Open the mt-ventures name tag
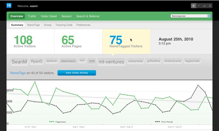 [111, 62]
